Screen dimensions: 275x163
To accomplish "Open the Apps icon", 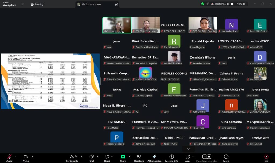I will (x=187, y=157).
